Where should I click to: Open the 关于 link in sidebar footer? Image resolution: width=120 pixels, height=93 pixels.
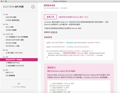point(19,84)
